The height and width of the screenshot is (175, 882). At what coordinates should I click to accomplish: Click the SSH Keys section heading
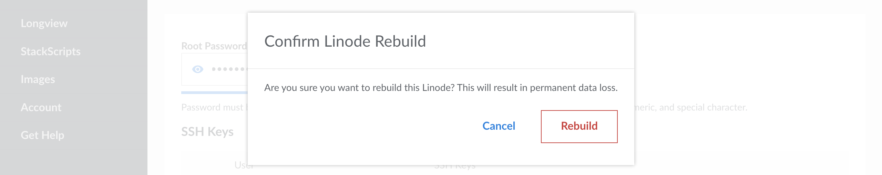click(207, 132)
